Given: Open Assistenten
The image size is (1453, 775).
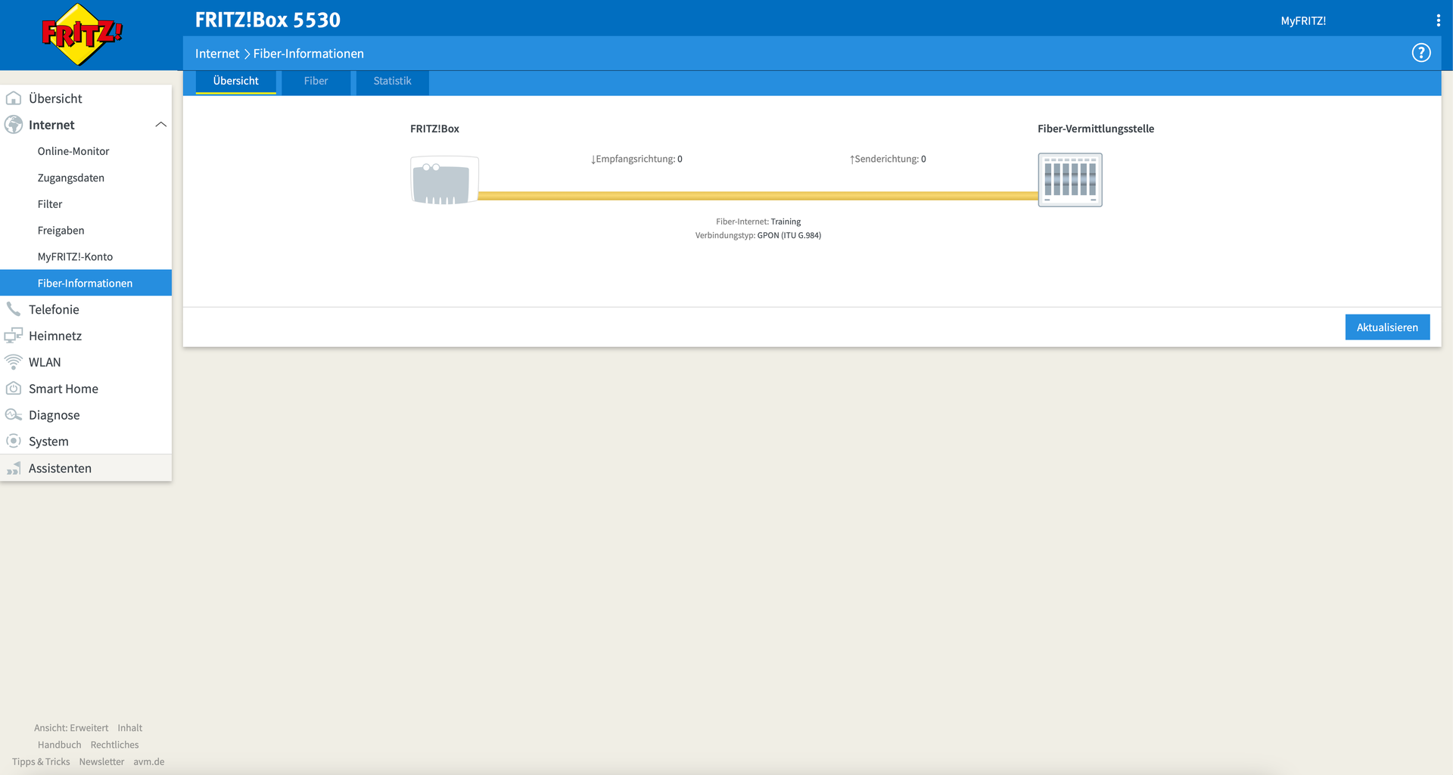Looking at the screenshot, I should tap(86, 468).
